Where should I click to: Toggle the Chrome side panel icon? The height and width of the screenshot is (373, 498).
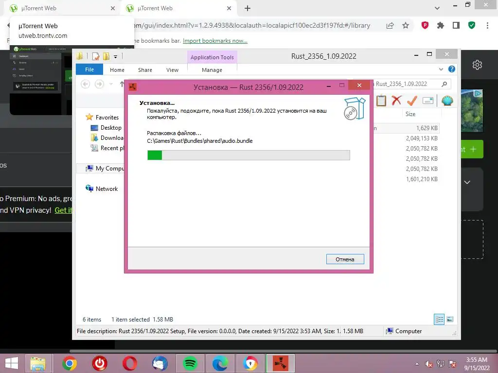coord(456,25)
